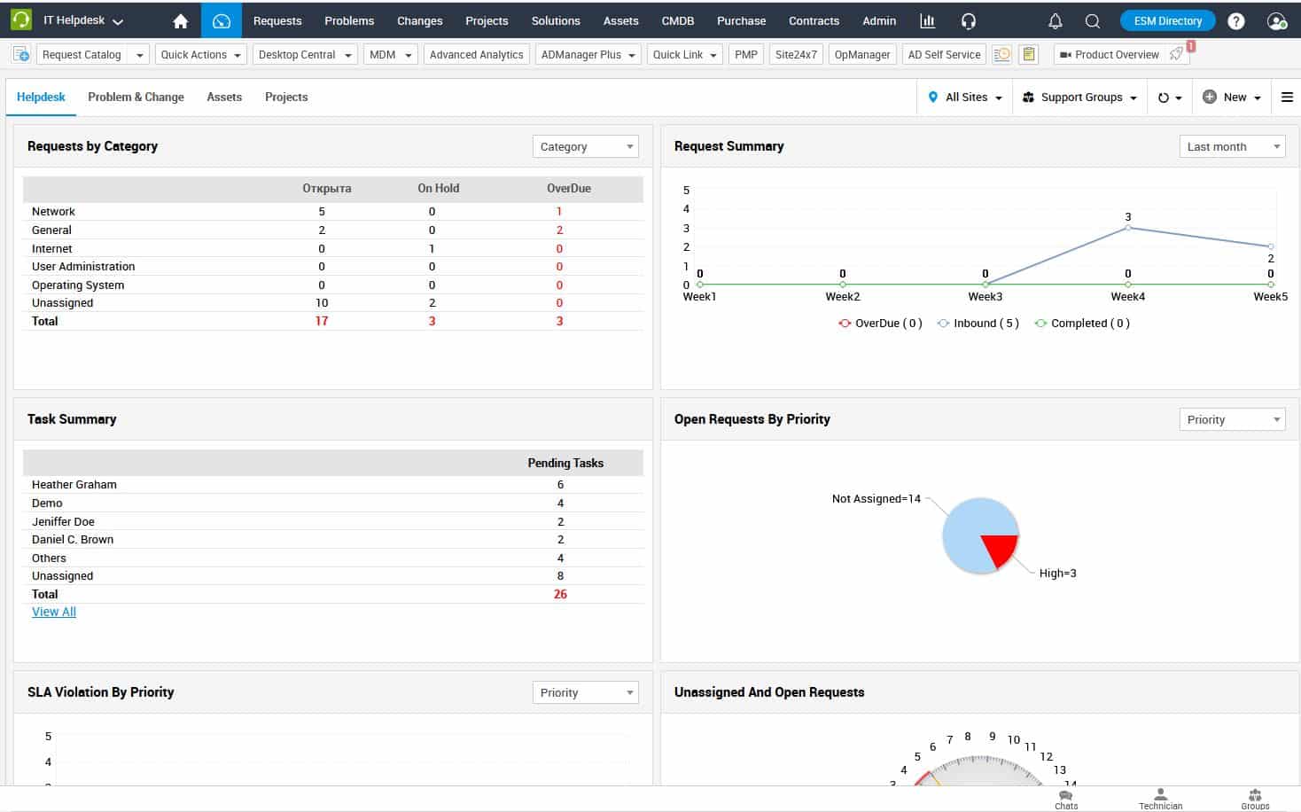Expand the Last month period dropdown
This screenshot has height=812, width=1301.
(x=1233, y=147)
